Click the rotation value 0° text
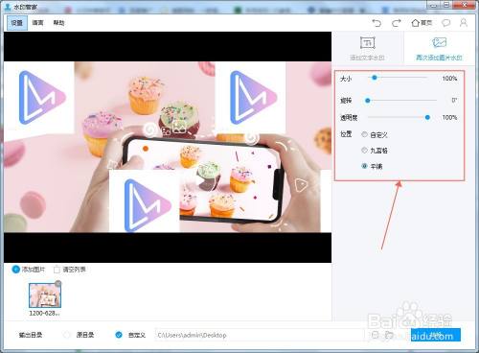479x353 pixels. (454, 101)
